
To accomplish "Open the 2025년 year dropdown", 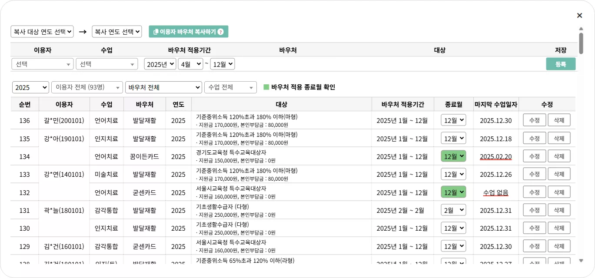I will [159, 64].
